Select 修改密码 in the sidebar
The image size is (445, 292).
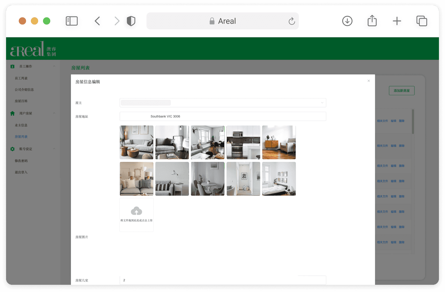(x=21, y=161)
